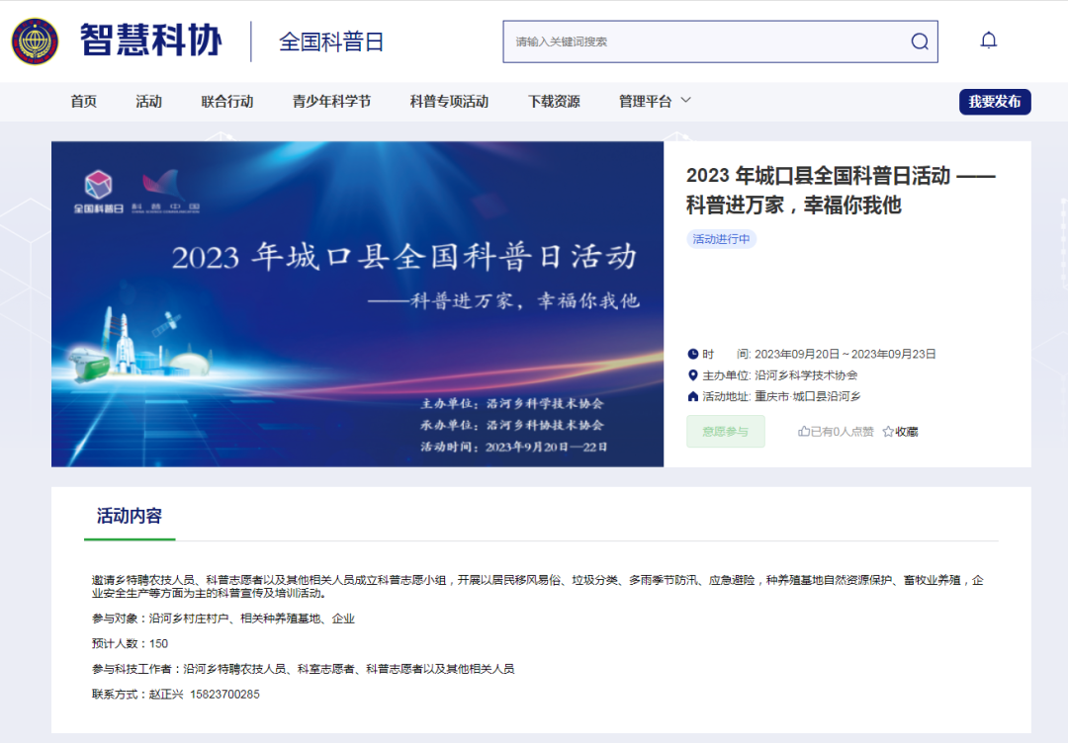Open the notification bell icon
Image resolution: width=1068 pixels, height=743 pixels.
click(988, 40)
